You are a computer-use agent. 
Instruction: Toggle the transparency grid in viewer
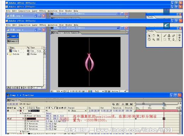(x=109, y=91)
